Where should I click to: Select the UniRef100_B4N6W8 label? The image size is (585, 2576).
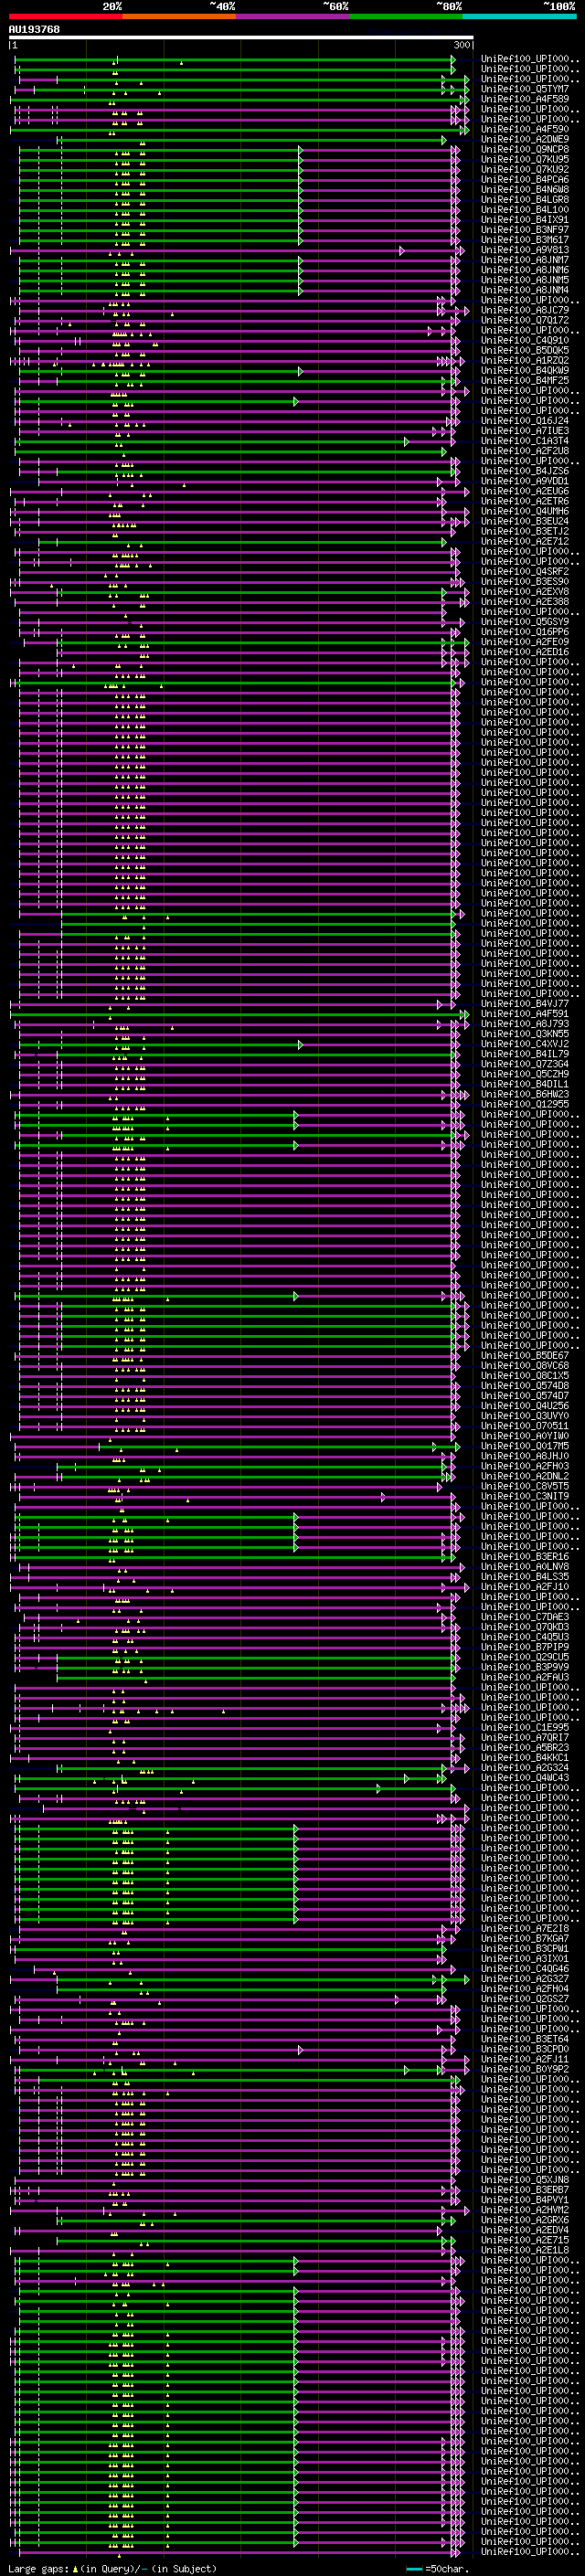(x=525, y=189)
